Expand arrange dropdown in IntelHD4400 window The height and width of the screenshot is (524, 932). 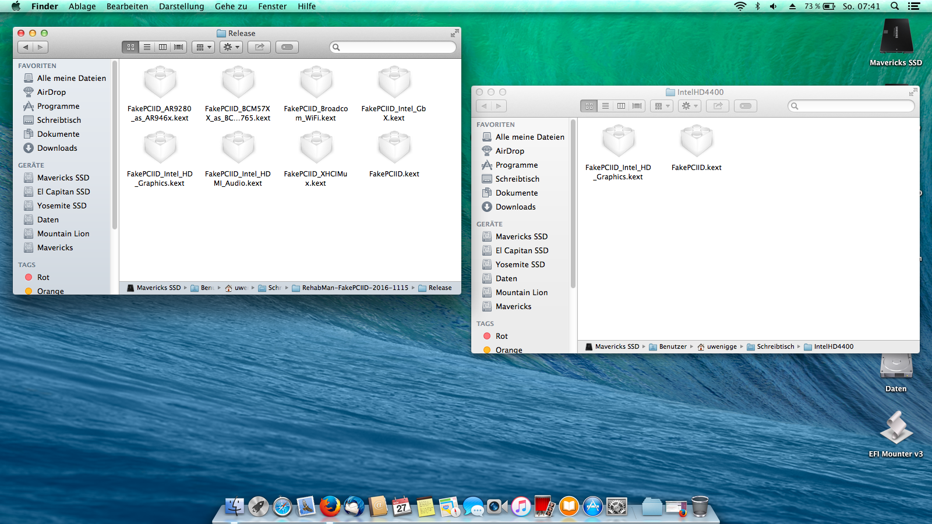(662, 106)
